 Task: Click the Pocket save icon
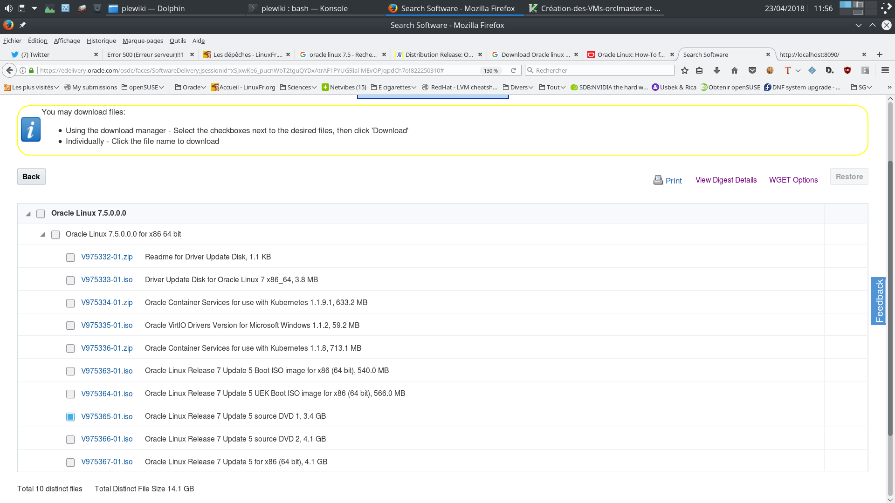(x=752, y=70)
